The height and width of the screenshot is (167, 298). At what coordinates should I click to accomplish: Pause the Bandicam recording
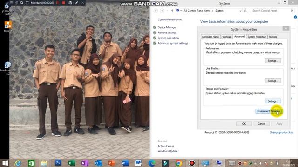click(57, 3)
